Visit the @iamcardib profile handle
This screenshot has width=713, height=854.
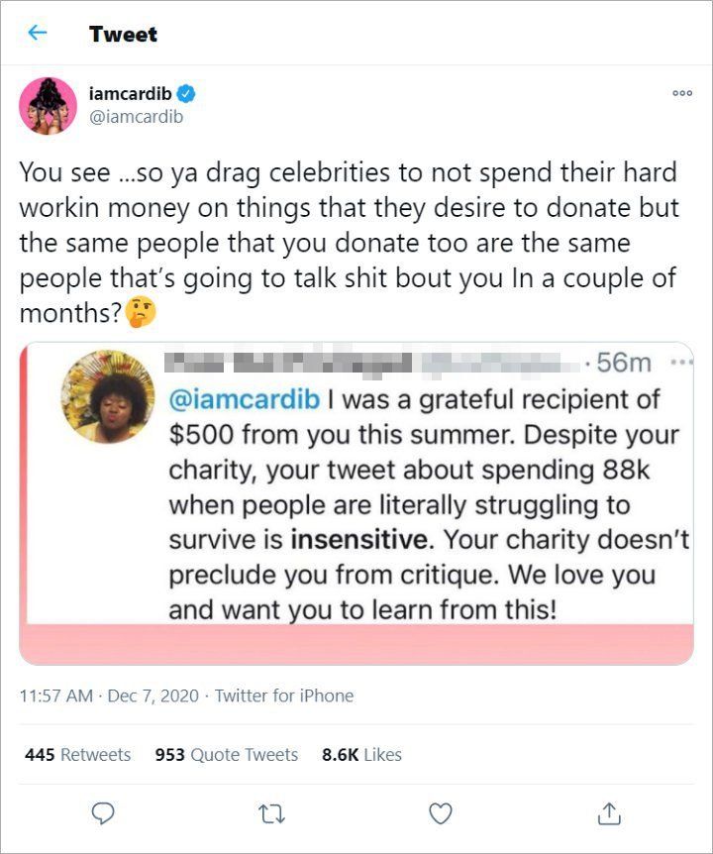pyautogui.click(x=136, y=113)
